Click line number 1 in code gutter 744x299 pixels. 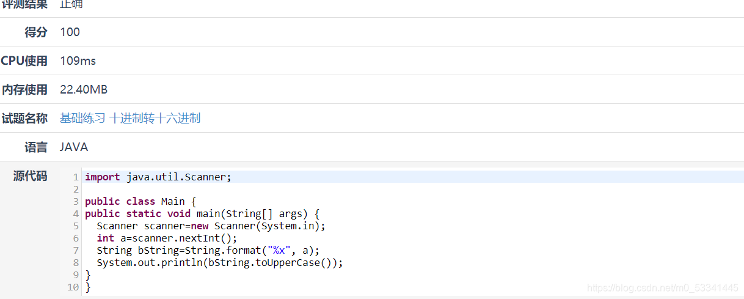pos(76,177)
